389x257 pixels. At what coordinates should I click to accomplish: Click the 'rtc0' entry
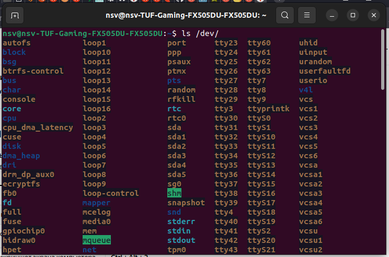(x=177, y=118)
